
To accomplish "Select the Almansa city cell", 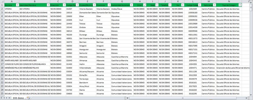I will click(87, 60).
